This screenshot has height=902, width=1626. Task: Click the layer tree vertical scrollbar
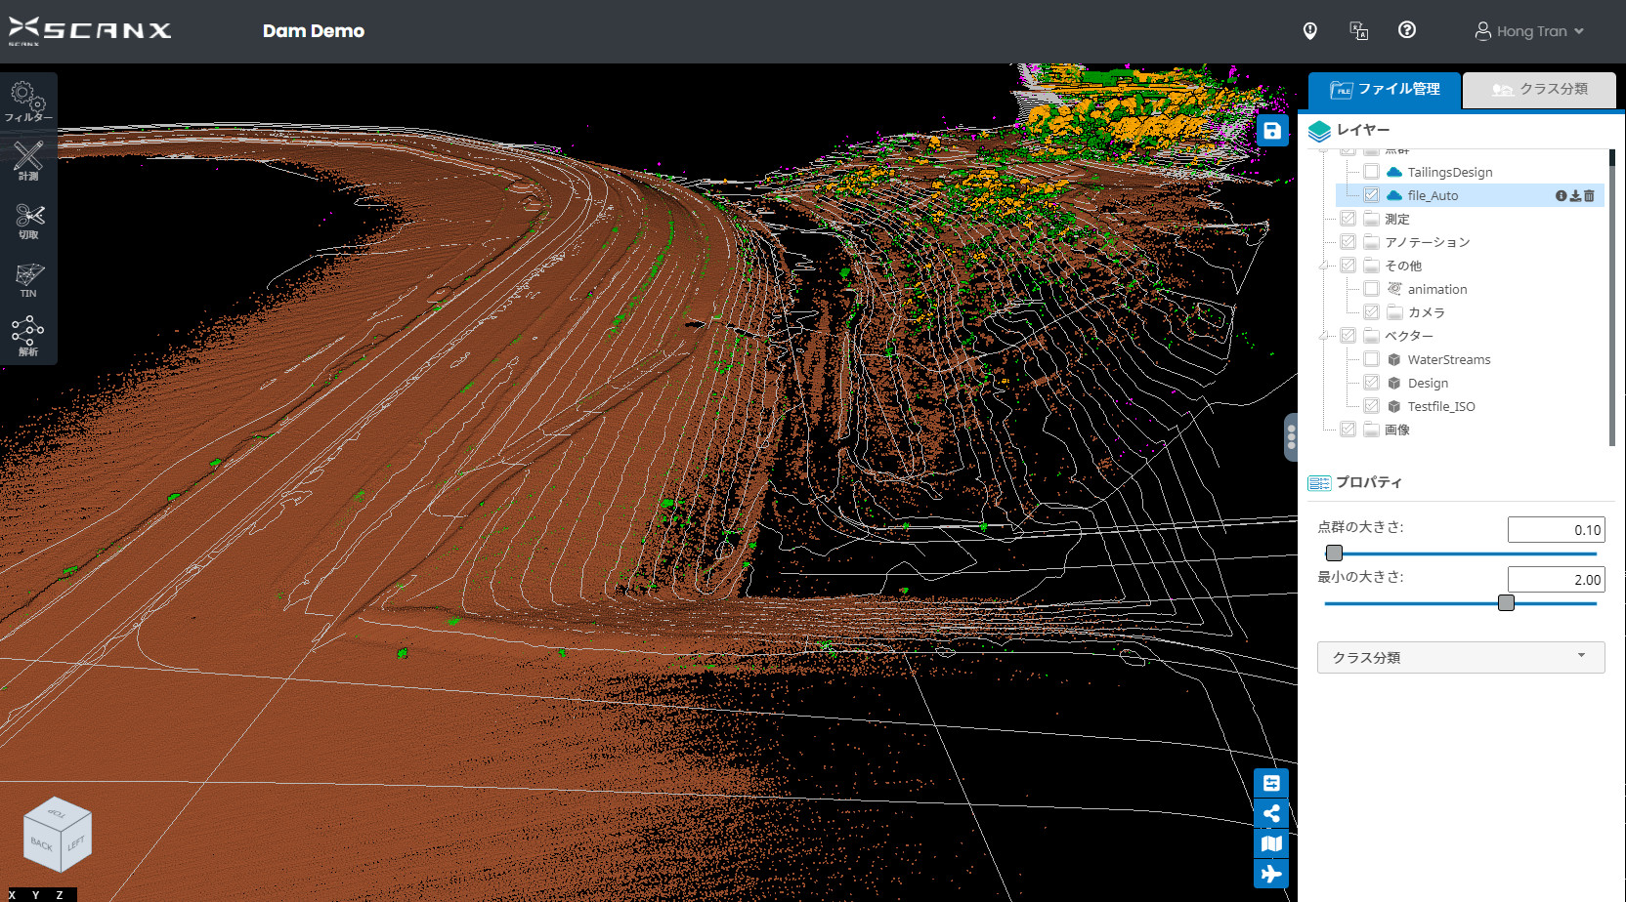pos(1612,297)
